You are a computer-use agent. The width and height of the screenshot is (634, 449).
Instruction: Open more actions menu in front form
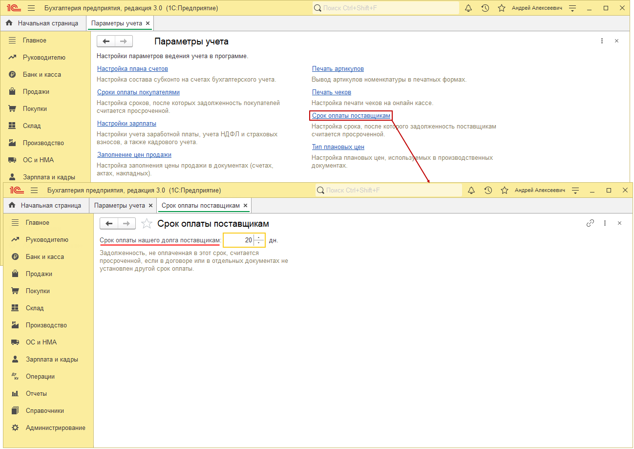click(605, 223)
